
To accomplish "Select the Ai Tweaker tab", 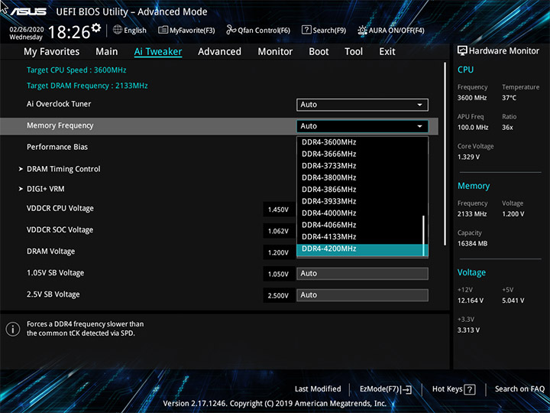I will [x=158, y=52].
